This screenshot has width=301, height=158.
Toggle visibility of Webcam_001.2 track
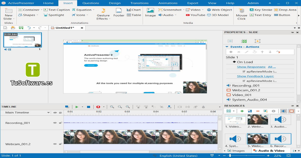coord(55,144)
